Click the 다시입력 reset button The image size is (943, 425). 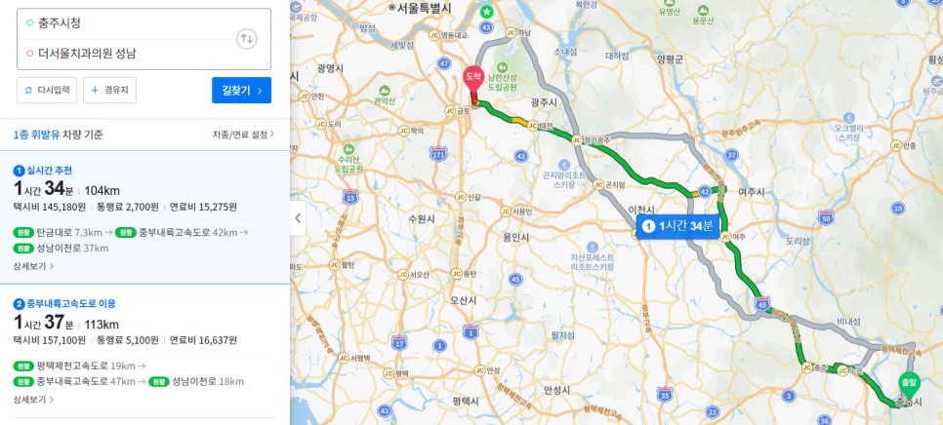tap(47, 91)
